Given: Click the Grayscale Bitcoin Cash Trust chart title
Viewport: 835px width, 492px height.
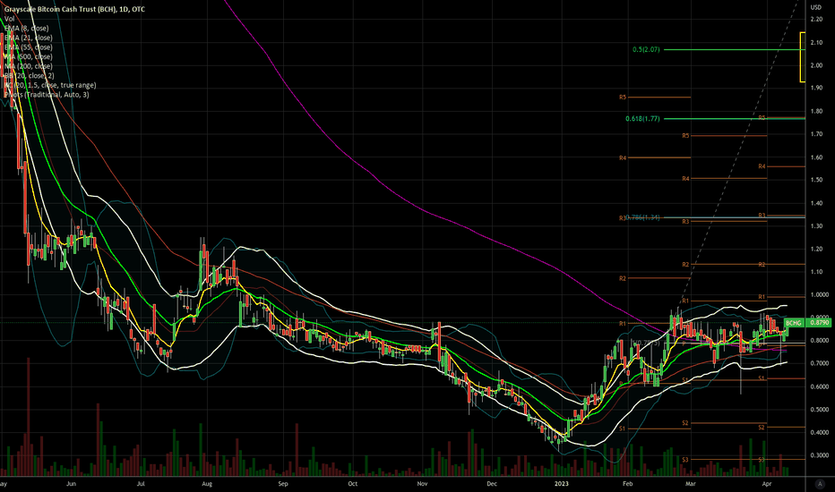Looking at the screenshot, I should click(x=74, y=9).
